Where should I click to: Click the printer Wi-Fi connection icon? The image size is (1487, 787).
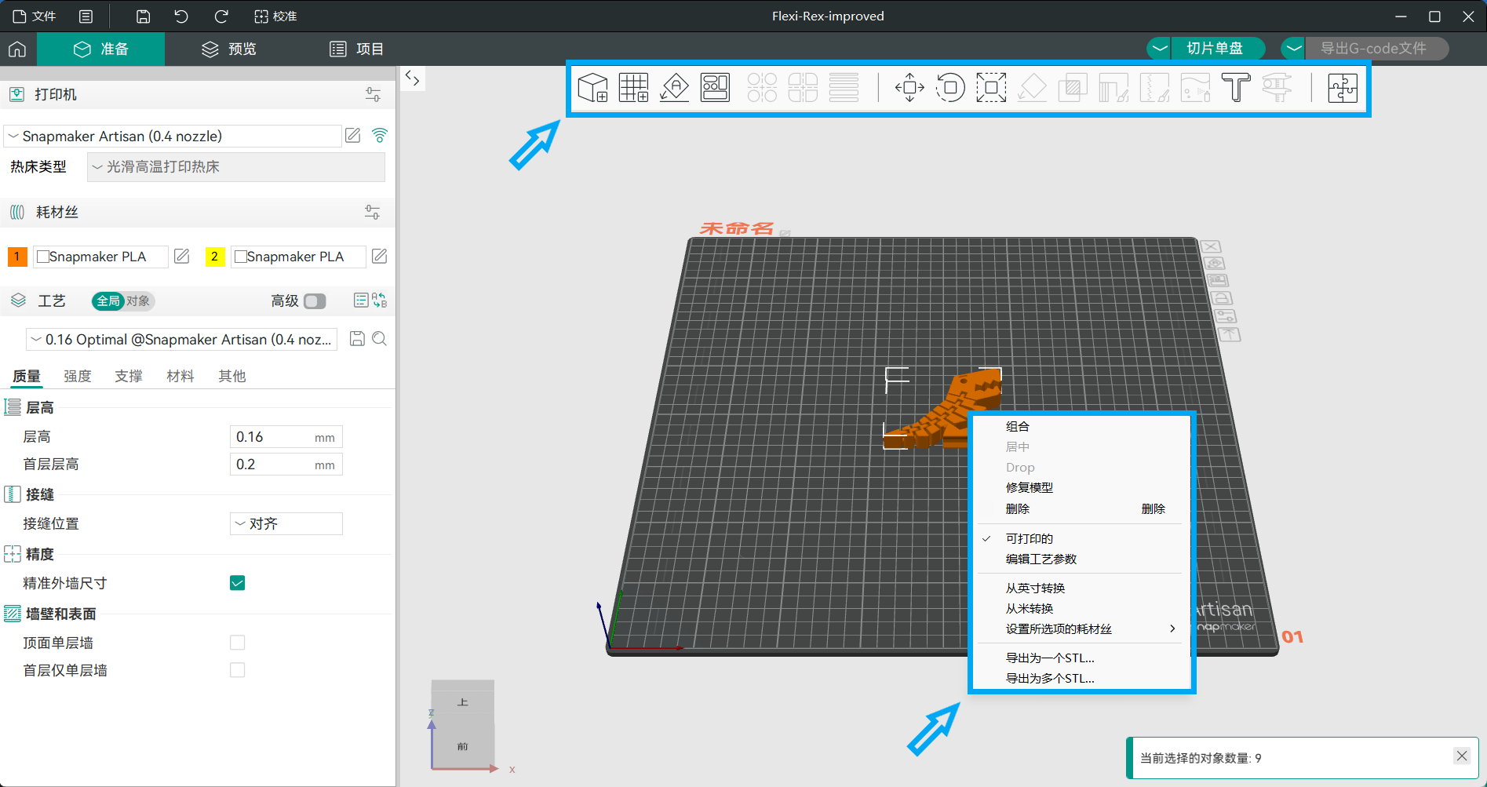[x=380, y=136]
